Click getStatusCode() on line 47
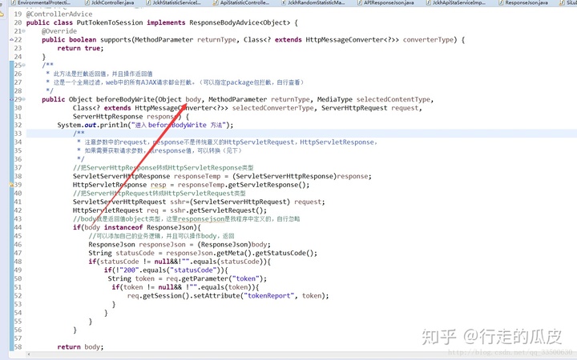Screen dimensions: 577x360 coord(284,253)
